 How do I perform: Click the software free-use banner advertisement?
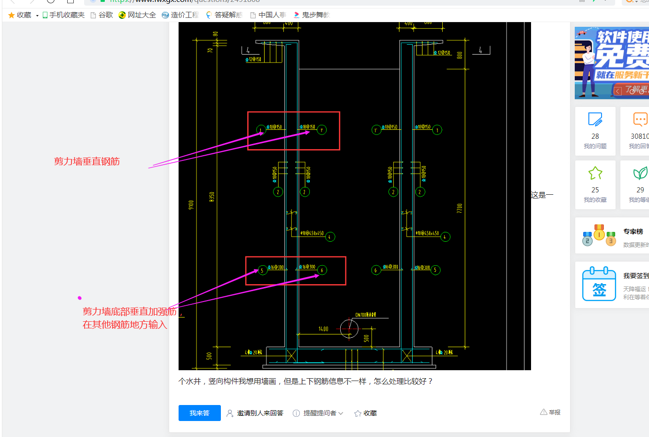[612, 63]
